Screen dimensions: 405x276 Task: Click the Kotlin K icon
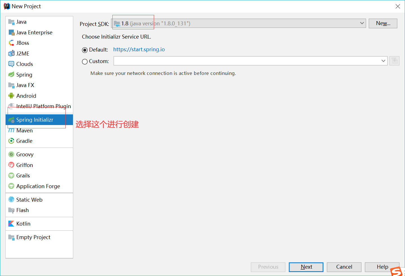click(11, 224)
